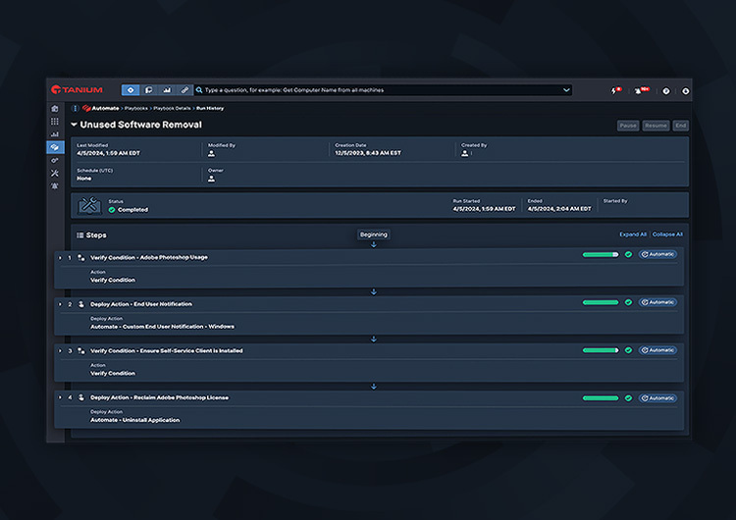Open the gears sidebar icon
This screenshot has width=736, height=520.
click(55, 161)
